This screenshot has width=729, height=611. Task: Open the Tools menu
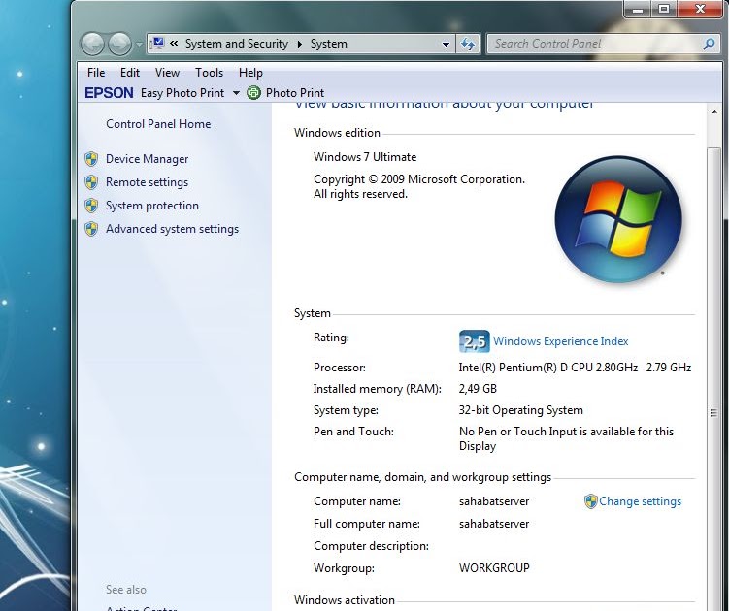pyautogui.click(x=210, y=73)
